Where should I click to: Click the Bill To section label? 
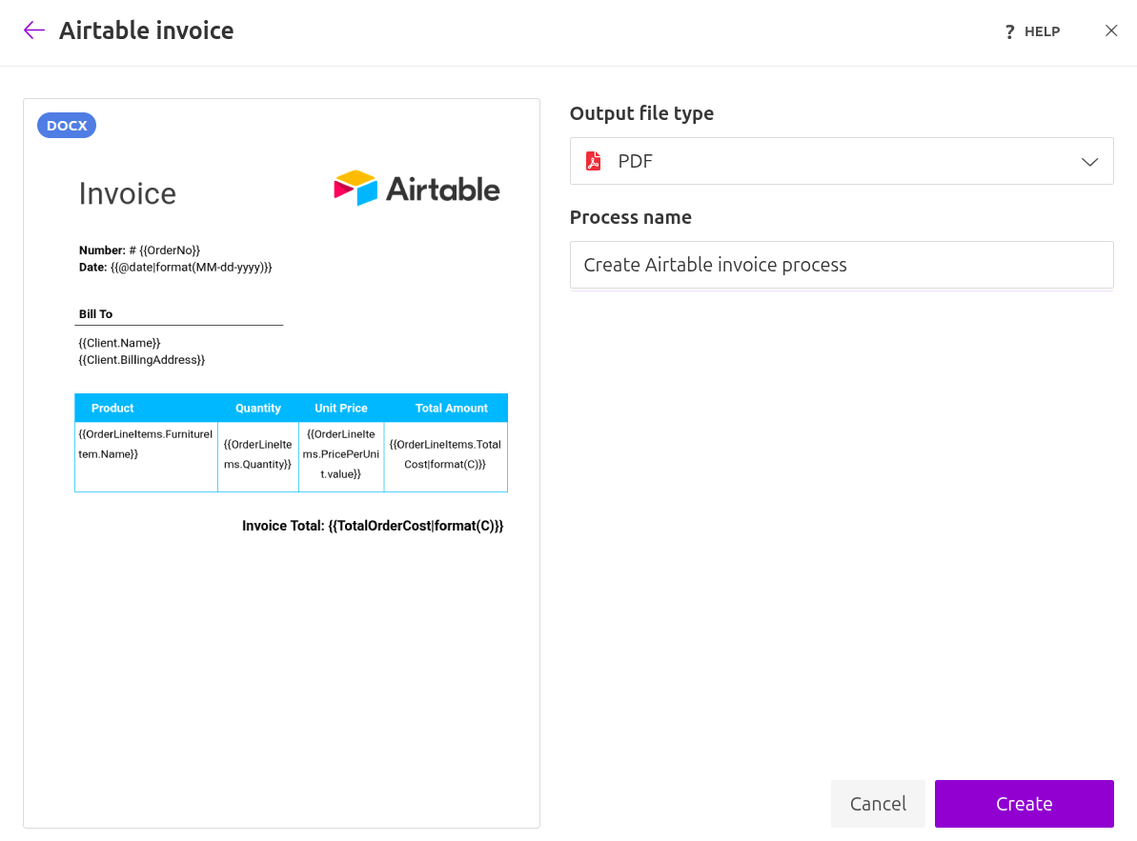94,313
